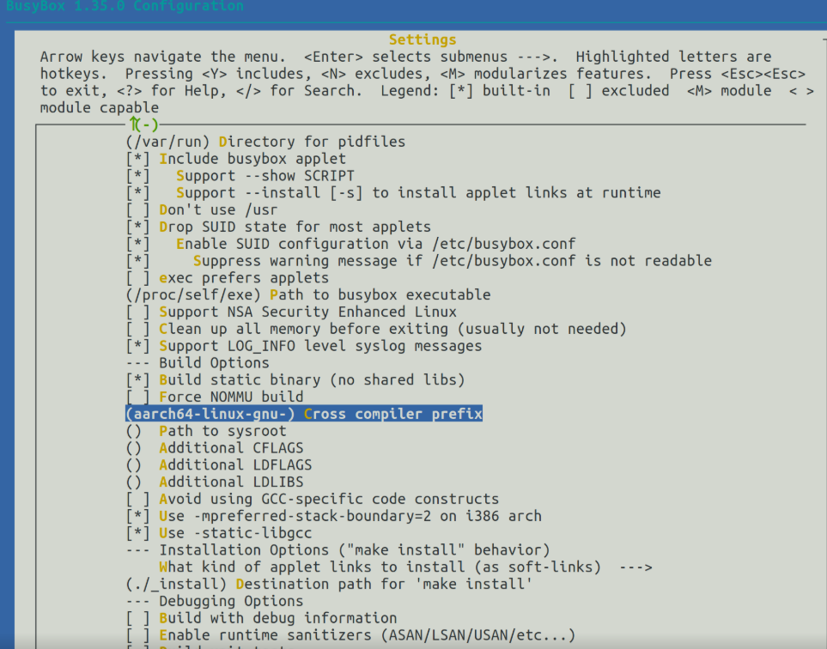
Task: Enable the Don't use /usr option
Action: pos(202,209)
